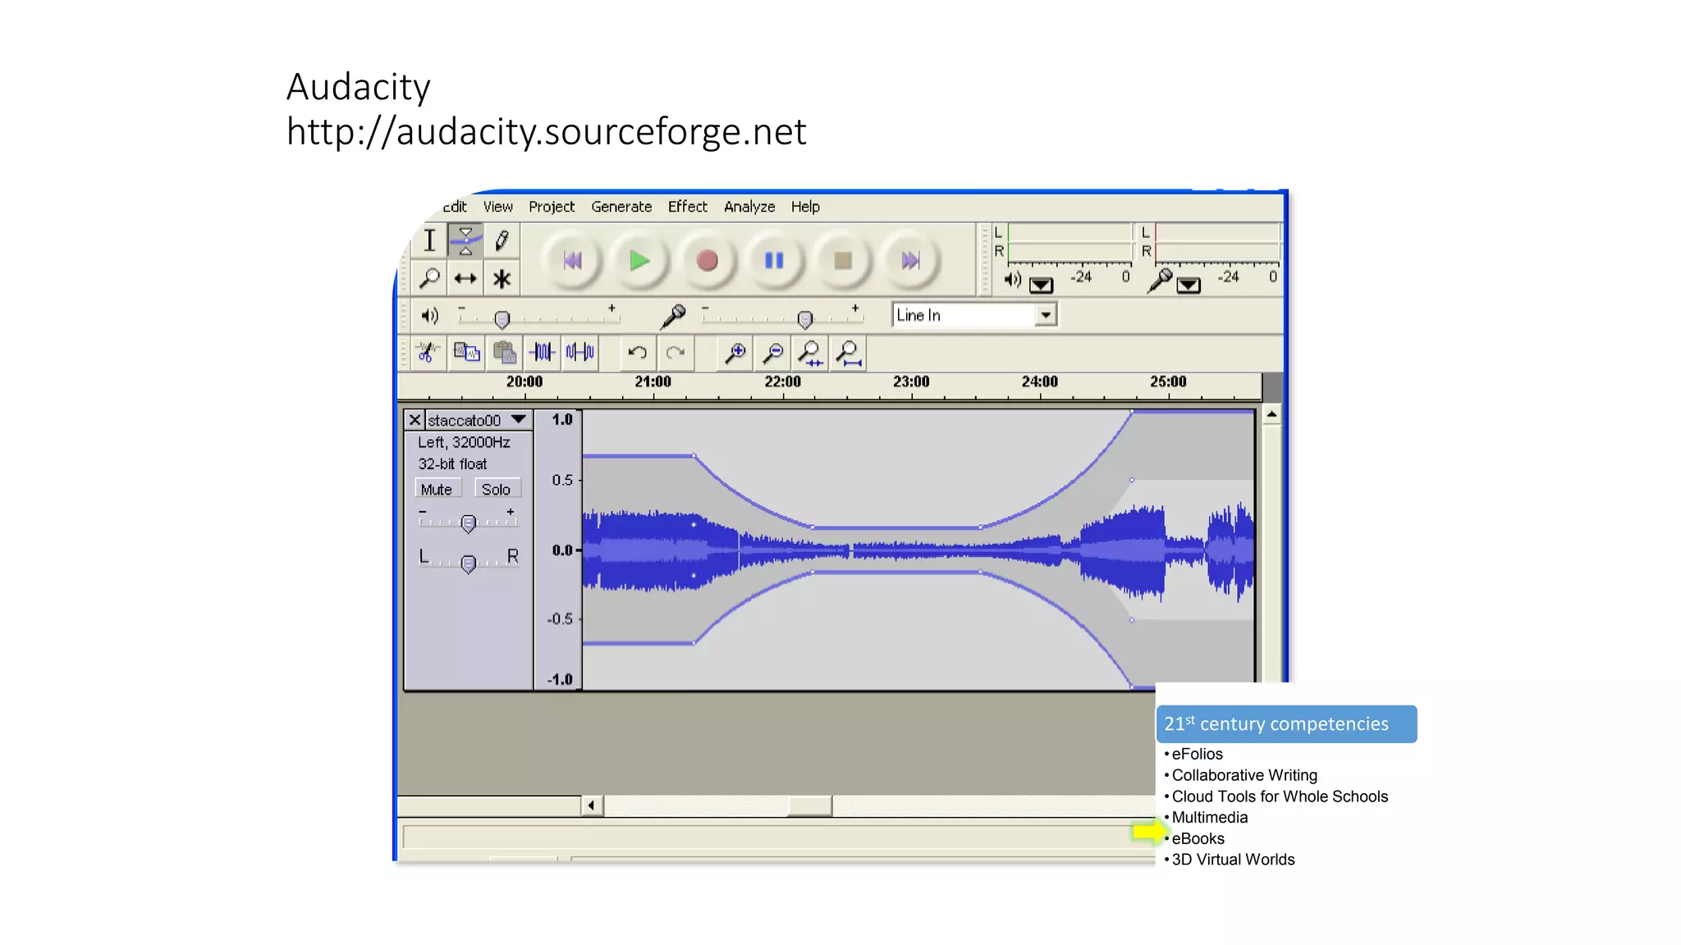Skip to start of track
This screenshot has height=945, width=1681.
[573, 261]
